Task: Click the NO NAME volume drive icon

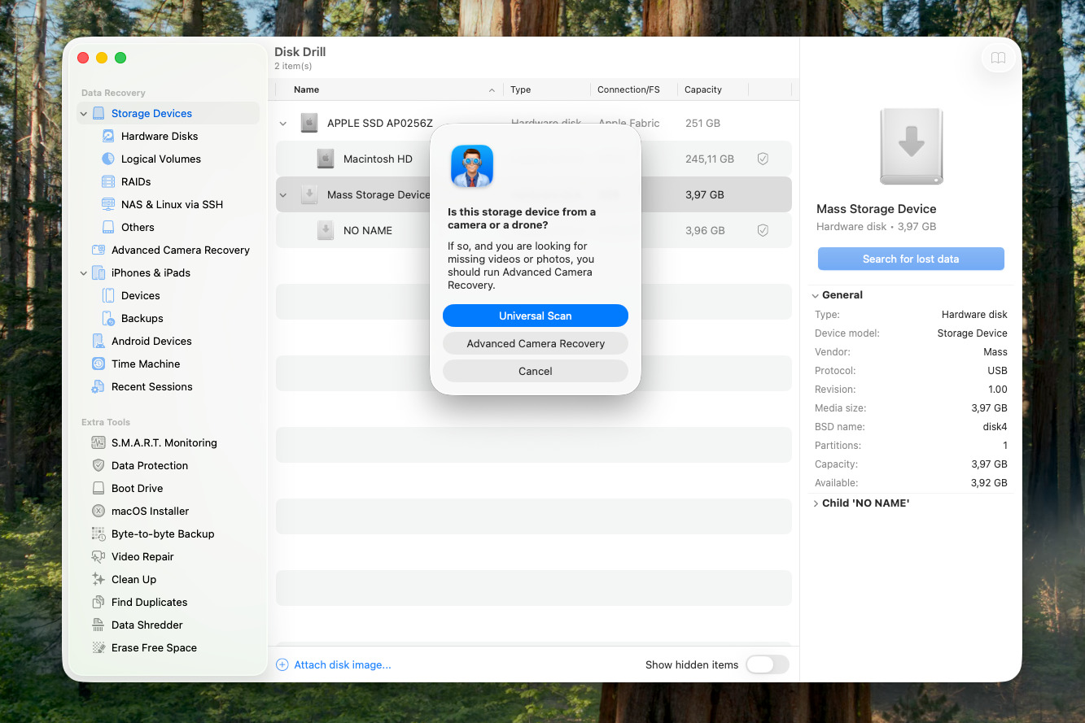Action: click(326, 230)
